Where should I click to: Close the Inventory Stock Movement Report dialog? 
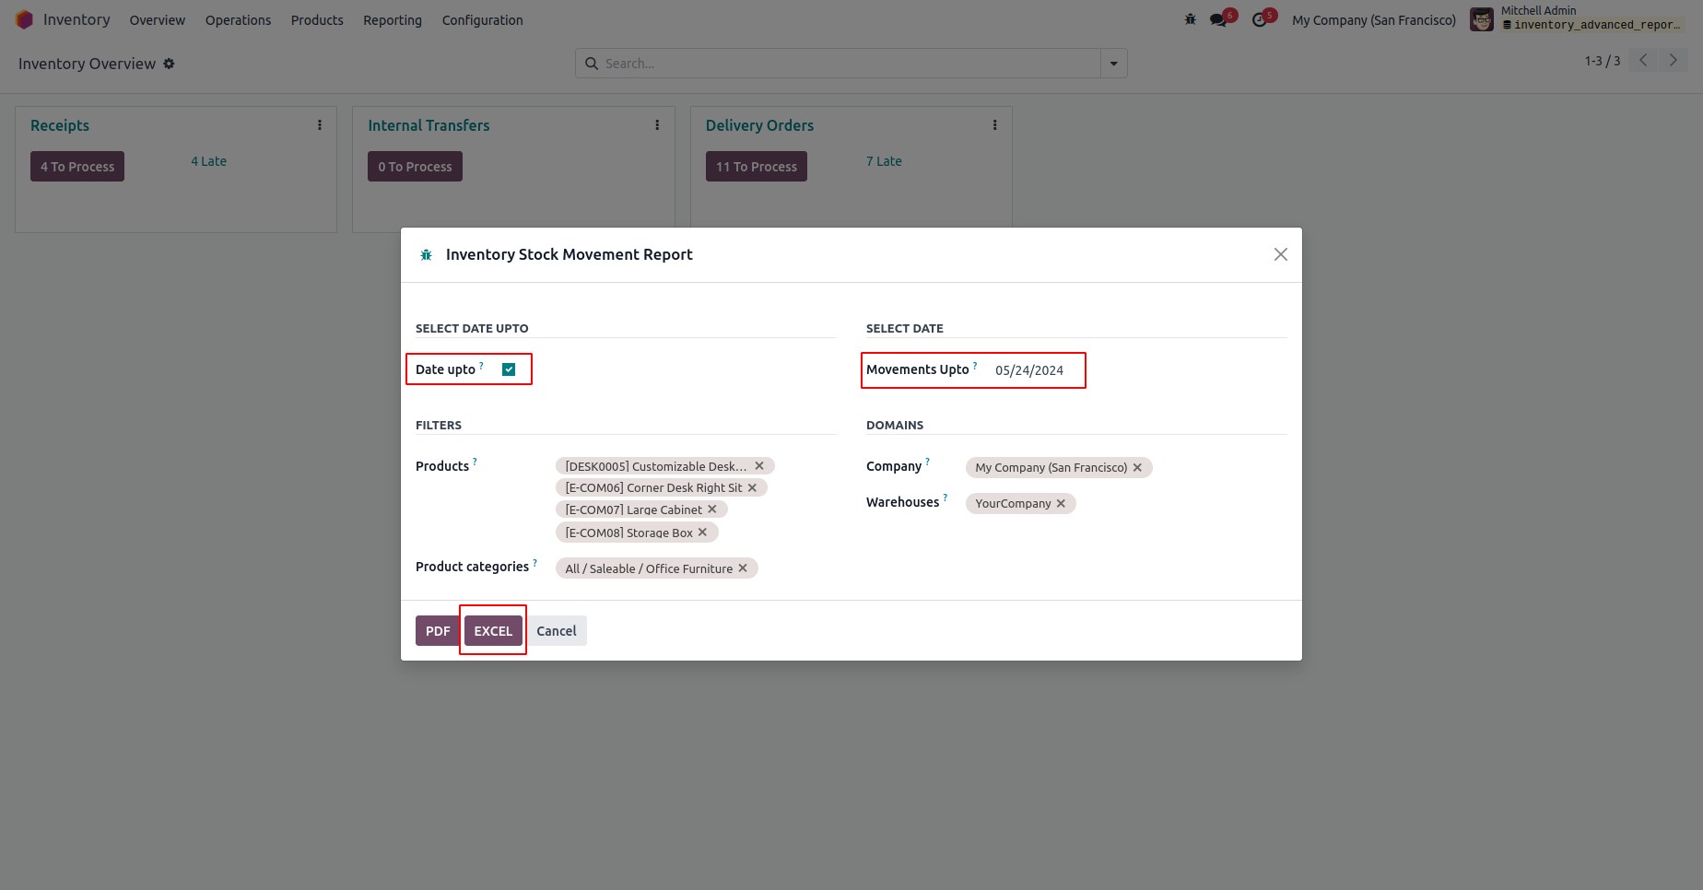(1281, 254)
